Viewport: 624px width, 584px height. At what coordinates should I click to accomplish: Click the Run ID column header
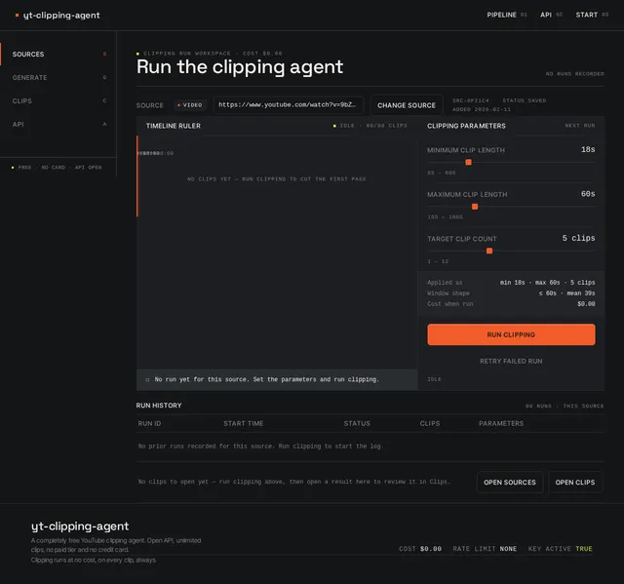click(149, 424)
